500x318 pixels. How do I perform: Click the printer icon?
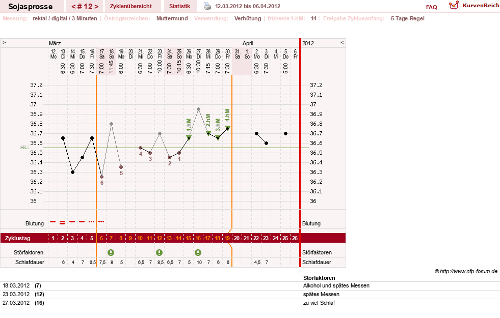207,6
